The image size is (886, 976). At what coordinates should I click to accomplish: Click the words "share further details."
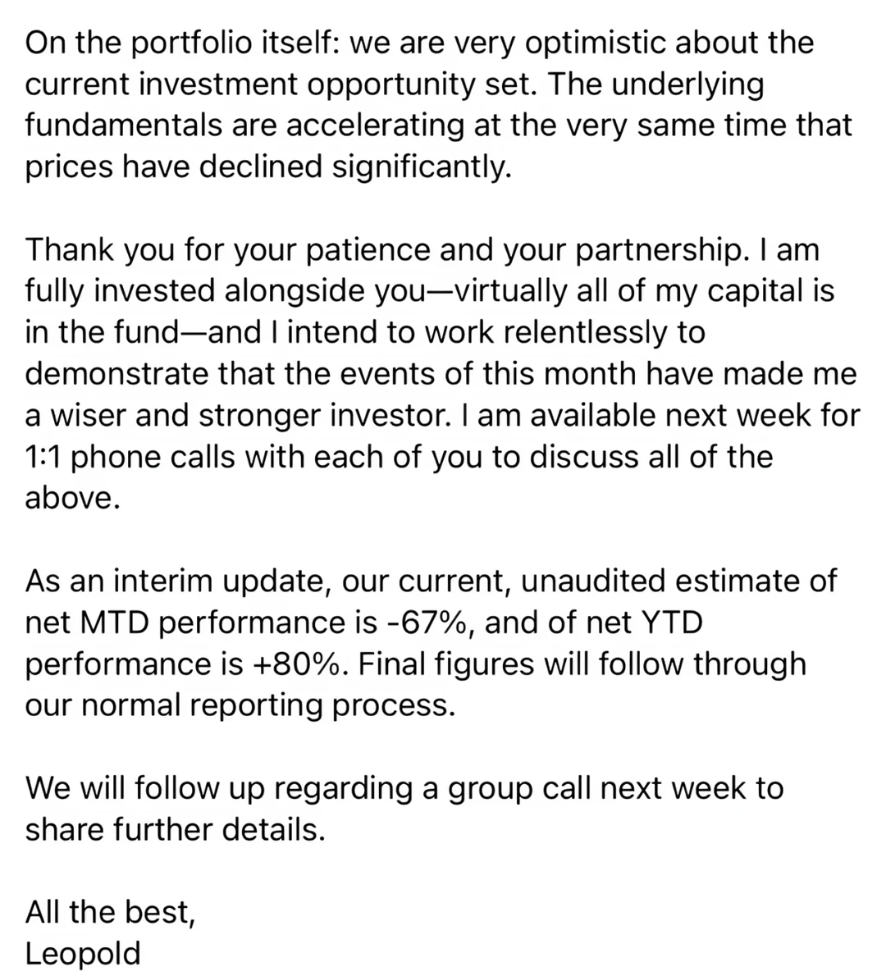coord(175,829)
